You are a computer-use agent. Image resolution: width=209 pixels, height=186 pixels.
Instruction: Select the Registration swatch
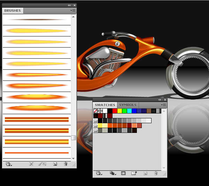point(100,111)
